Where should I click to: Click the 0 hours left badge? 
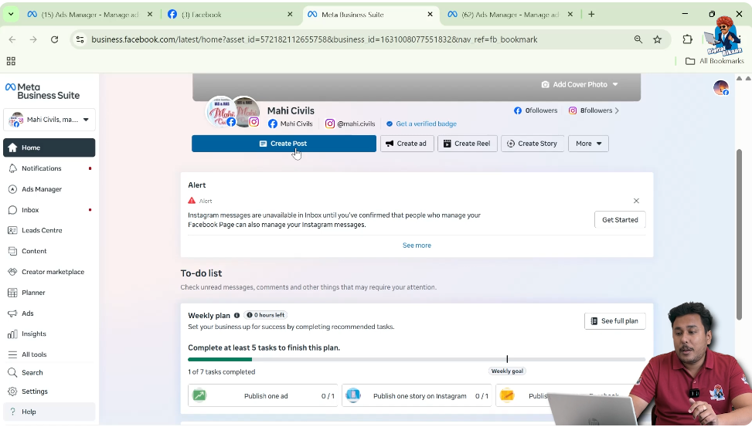(x=266, y=315)
